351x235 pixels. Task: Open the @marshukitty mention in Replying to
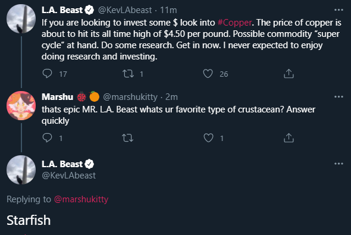pos(82,199)
